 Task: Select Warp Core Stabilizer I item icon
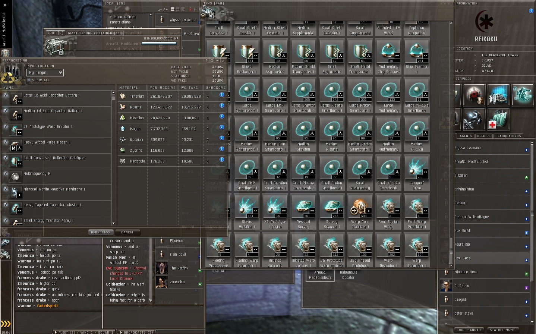coord(360,206)
